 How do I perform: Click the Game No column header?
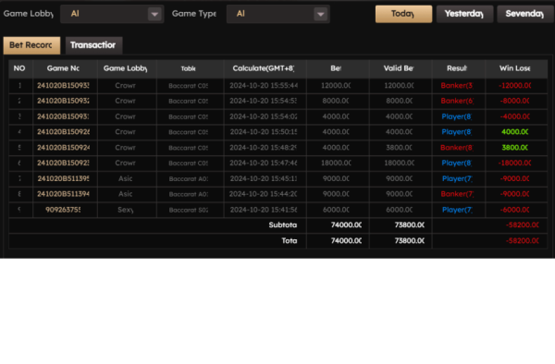[x=63, y=68]
